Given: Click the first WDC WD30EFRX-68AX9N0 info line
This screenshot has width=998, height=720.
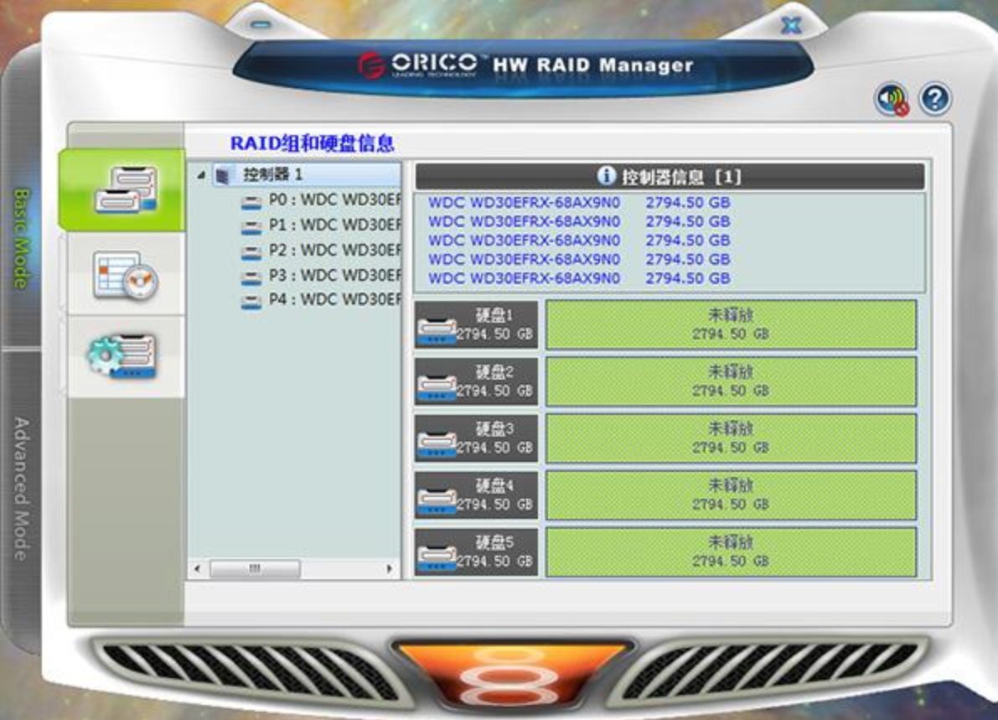Looking at the screenshot, I should 578,203.
